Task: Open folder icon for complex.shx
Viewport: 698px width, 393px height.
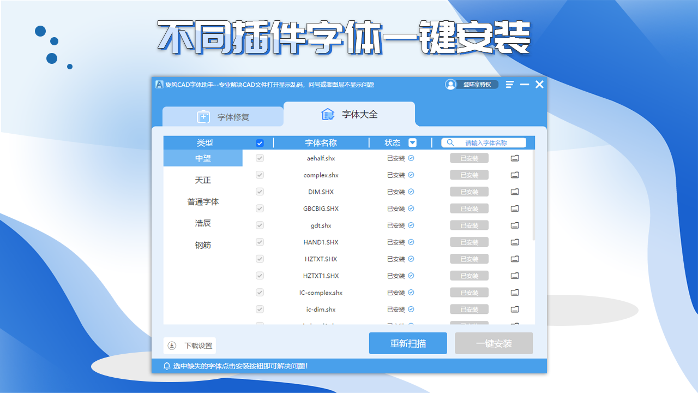Action: click(515, 175)
